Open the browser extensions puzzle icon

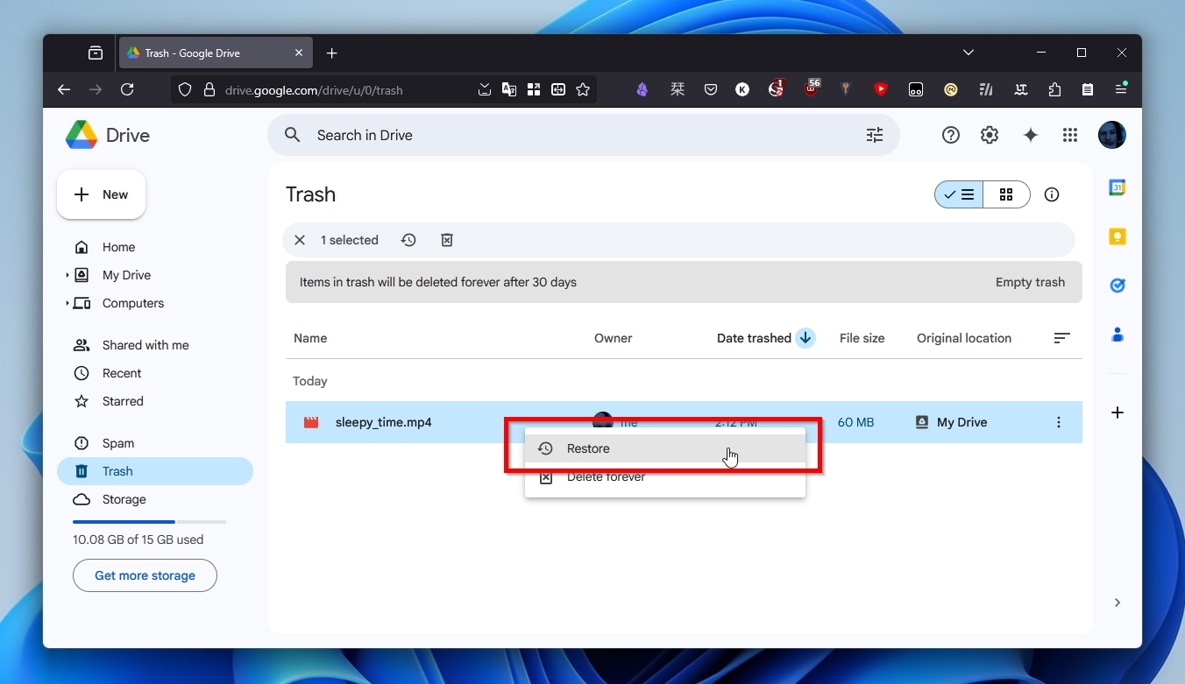pos(1054,89)
